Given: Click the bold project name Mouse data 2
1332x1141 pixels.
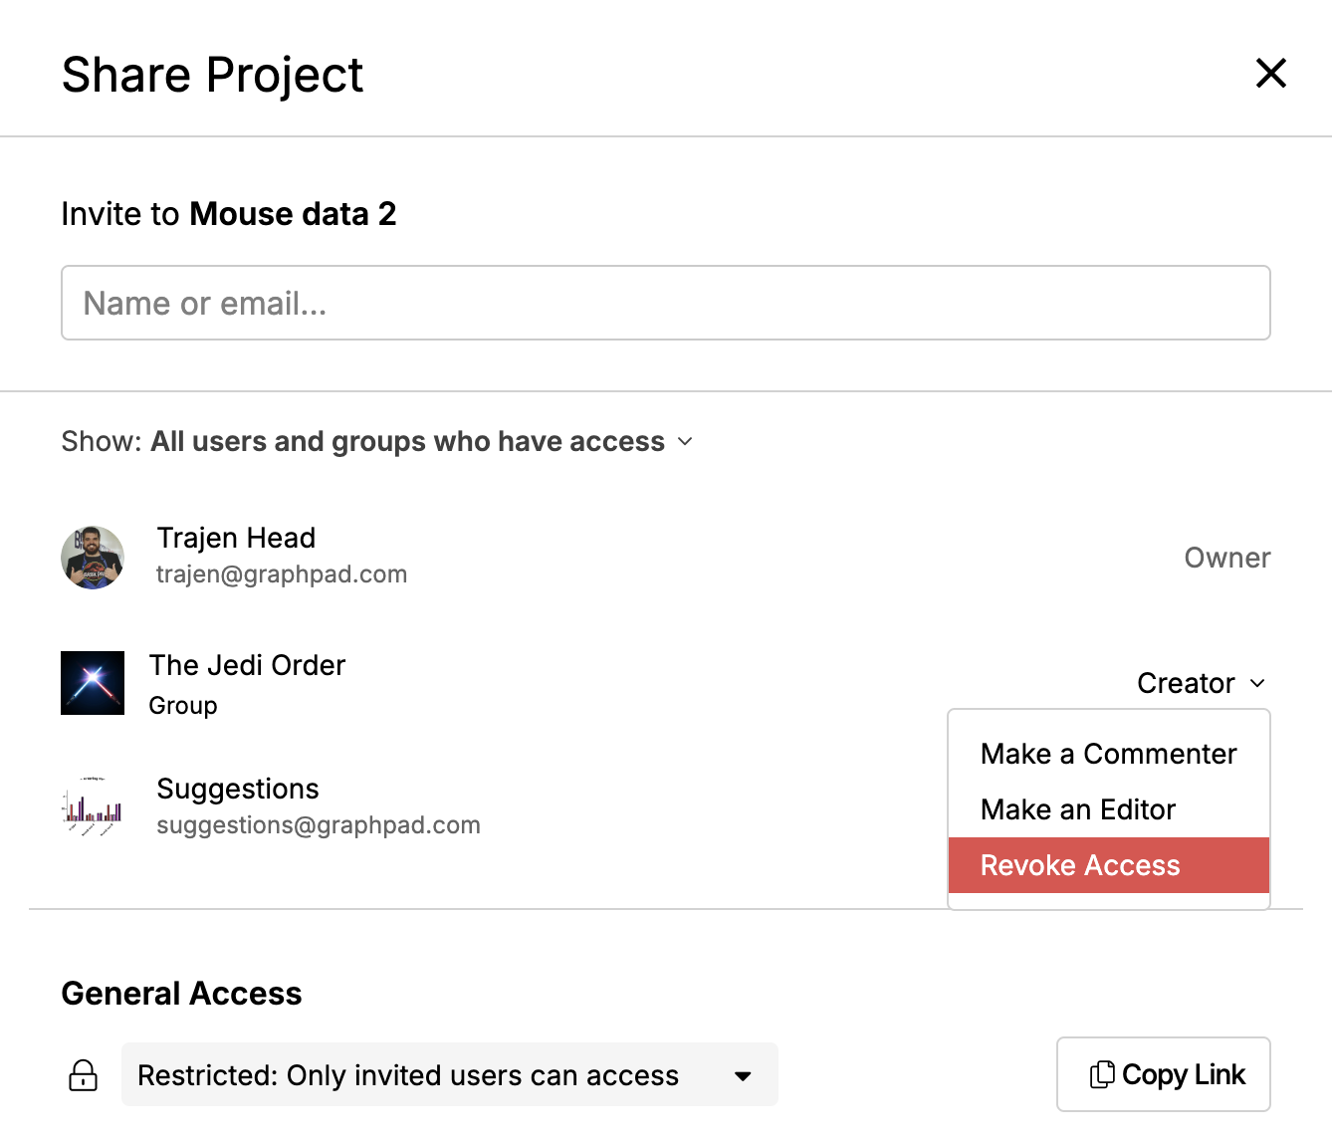Looking at the screenshot, I should pyautogui.click(x=293, y=213).
